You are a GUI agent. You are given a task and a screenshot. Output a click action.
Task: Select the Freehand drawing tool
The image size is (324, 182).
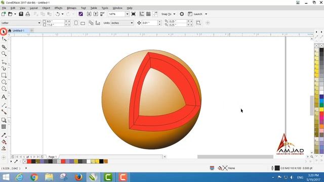(x=4, y=62)
